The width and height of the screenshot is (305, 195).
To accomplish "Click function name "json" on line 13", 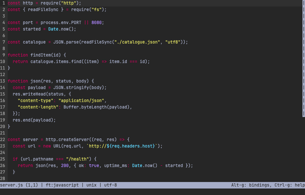I will pyautogui.click(x=36, y=81).
